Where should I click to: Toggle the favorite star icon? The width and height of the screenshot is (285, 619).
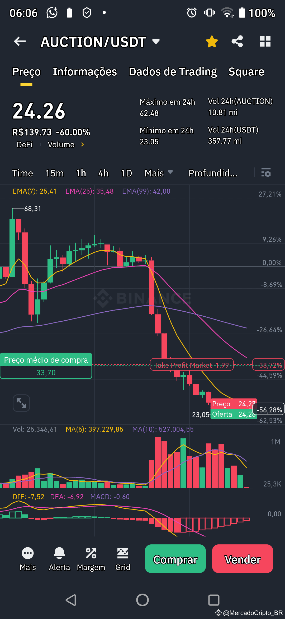pyautogui.click(x=212, y=42)
